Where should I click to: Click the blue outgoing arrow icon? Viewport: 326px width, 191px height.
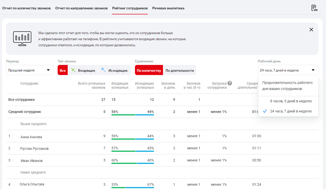point(103,70)
